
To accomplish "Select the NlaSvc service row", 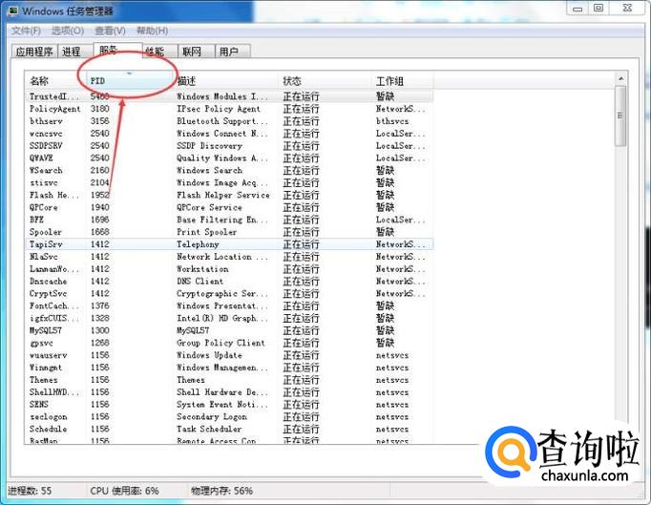I will click(229, 257).
